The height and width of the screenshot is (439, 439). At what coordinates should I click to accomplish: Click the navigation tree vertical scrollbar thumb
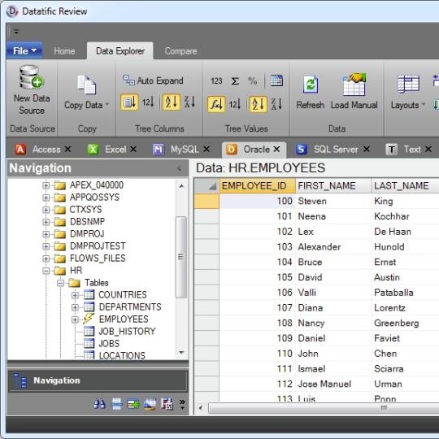click(x=180, y=257)
